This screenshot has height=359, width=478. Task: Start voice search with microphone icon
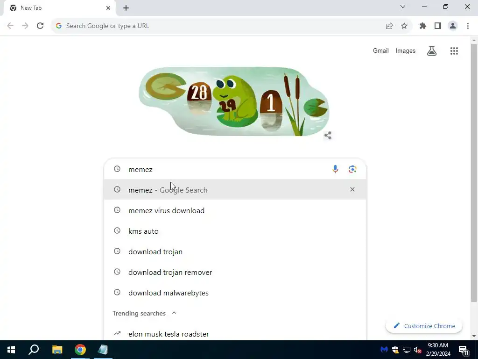(x=335, y=169)
